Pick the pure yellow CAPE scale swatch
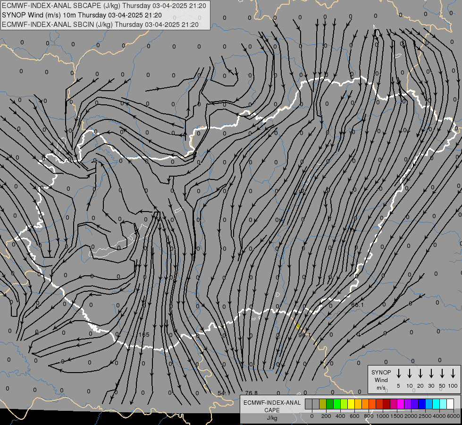The image size is (462, 425). pyautogui.click(x=351, y=404)
